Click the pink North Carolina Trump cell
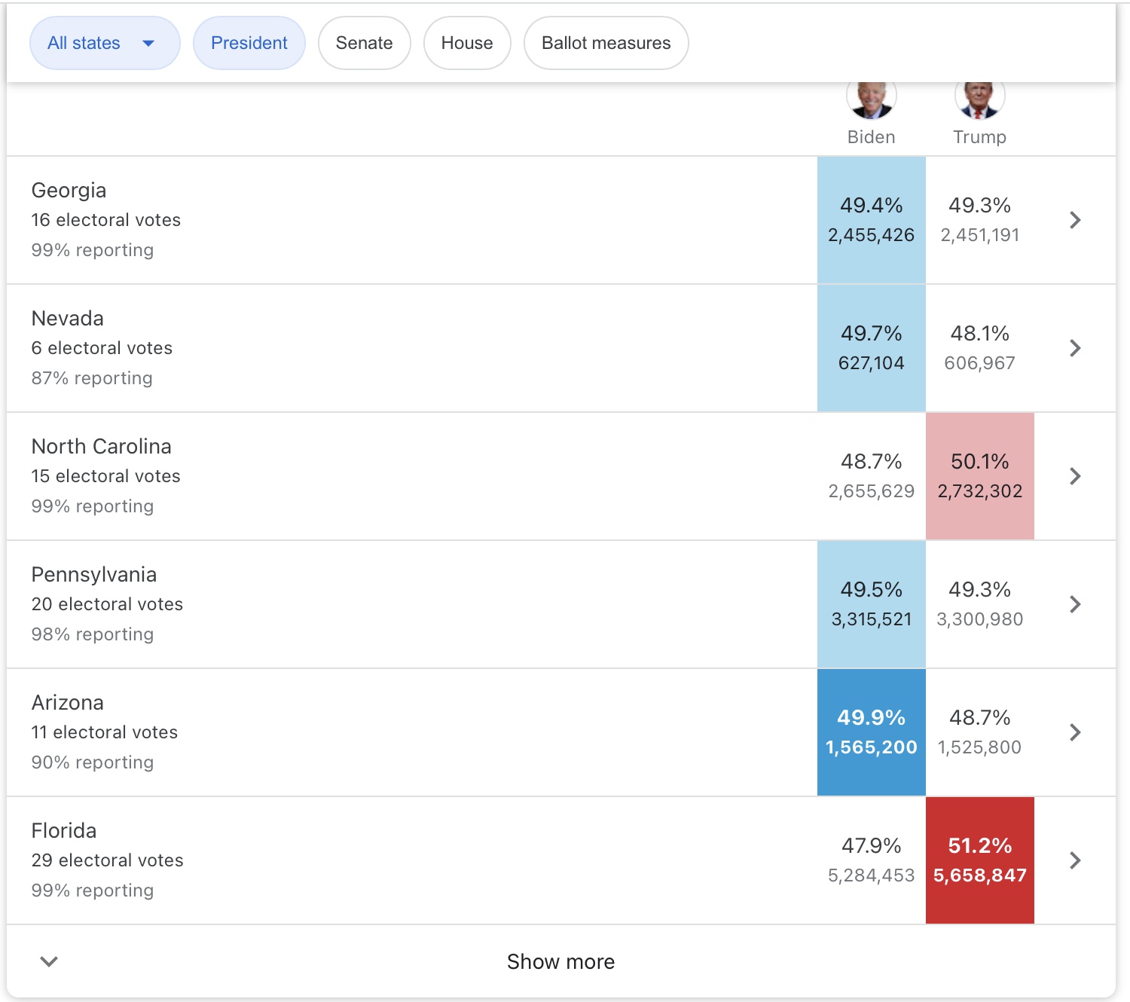This screenshot has height=1002, width=1130. point(979,476)
